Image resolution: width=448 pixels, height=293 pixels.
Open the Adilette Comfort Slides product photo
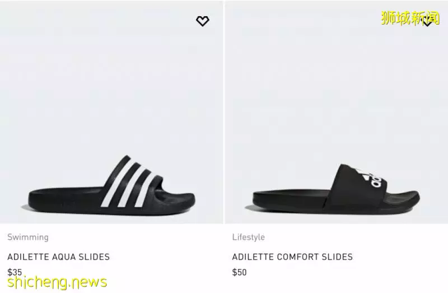337,112
